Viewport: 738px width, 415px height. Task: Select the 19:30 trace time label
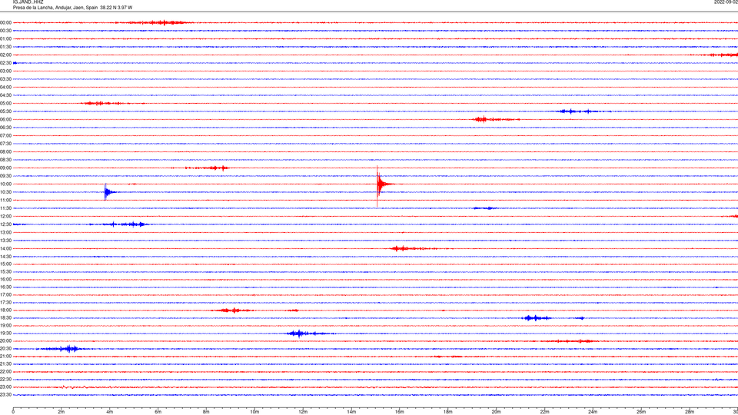5,333
